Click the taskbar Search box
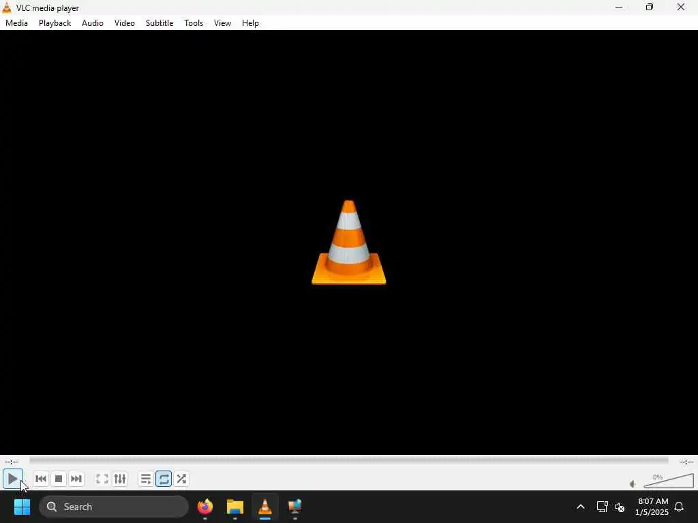Image resolution: width=698 pixels, height=523 pixels. click(x=114, y=507)
